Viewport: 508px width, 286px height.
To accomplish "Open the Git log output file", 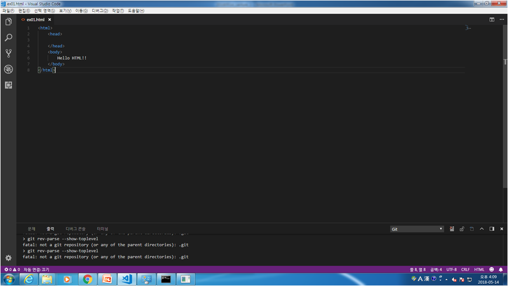I will tap(472, 229).
